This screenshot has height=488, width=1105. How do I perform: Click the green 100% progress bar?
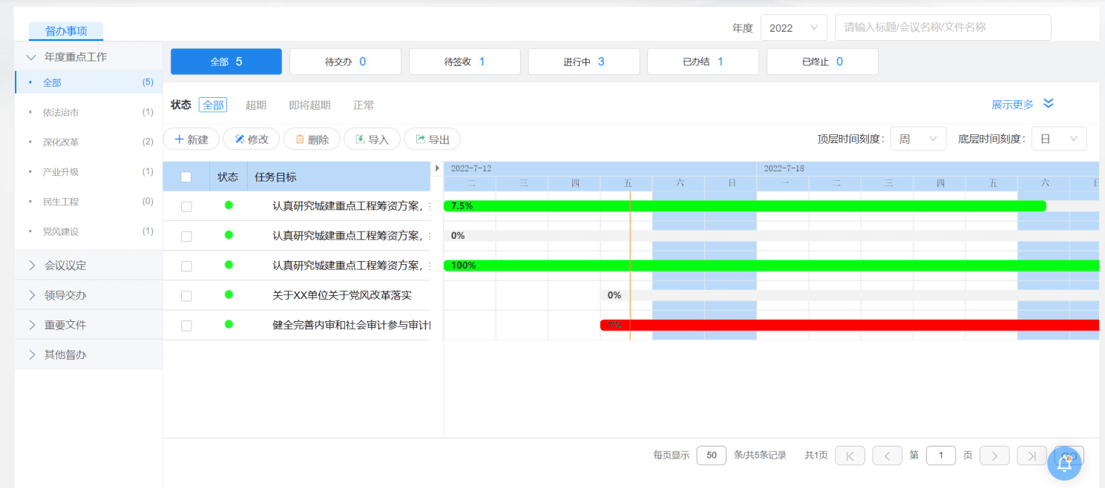pyautogui.click(x=771, y=265)
